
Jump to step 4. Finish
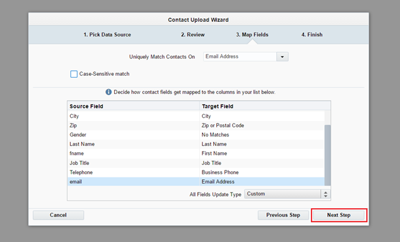312,34
